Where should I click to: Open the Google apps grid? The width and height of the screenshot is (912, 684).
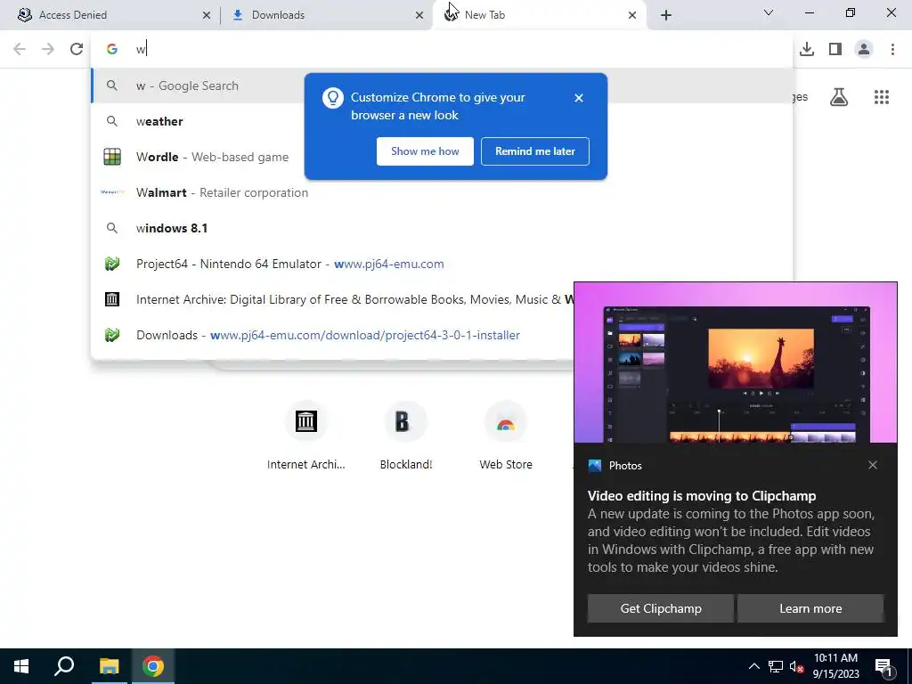pos(882,97)
